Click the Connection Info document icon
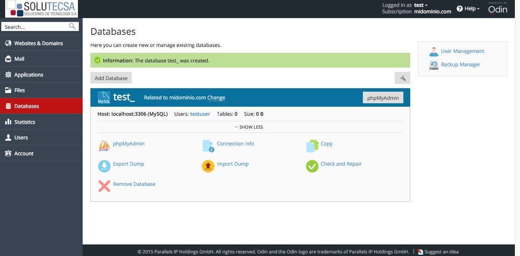520x256 pixels. [x=208, y=146]
